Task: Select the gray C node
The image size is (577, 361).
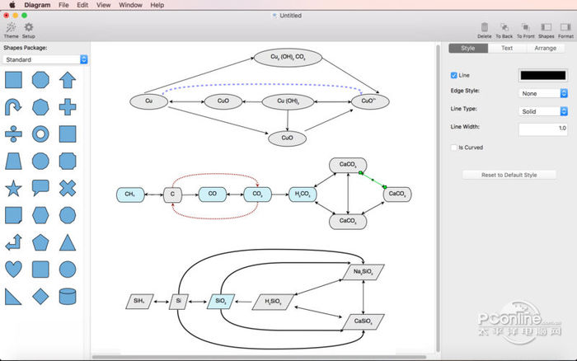Action: (172, 195)
